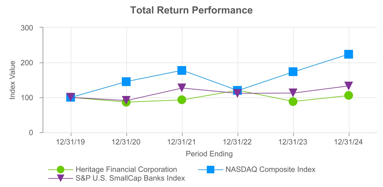
Task: Click Heritage green circle at 12/31/21
Action: (x=182, y=100)
